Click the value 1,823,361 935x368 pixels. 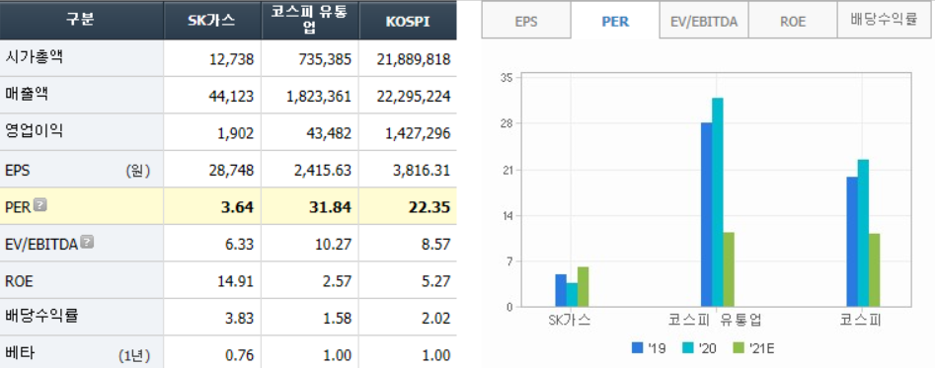tap(319, 97)
